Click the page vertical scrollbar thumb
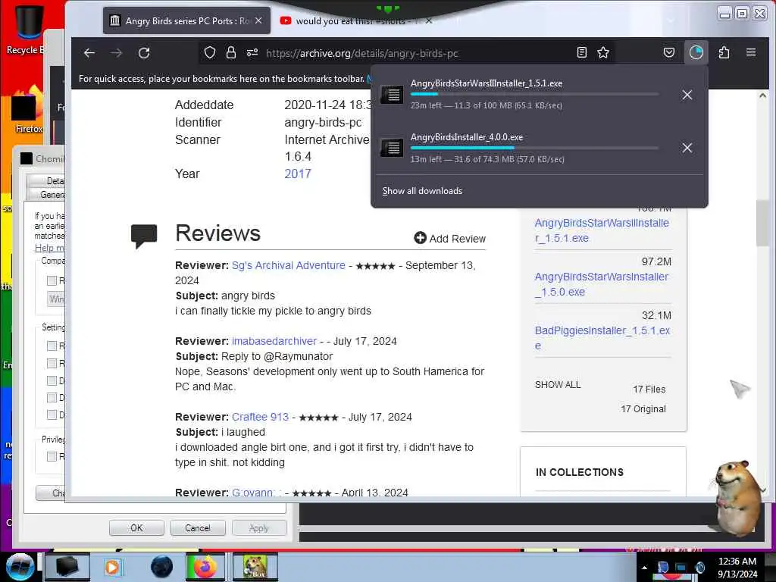The height and width of the screenshot is (582, 776). [762, 223]
